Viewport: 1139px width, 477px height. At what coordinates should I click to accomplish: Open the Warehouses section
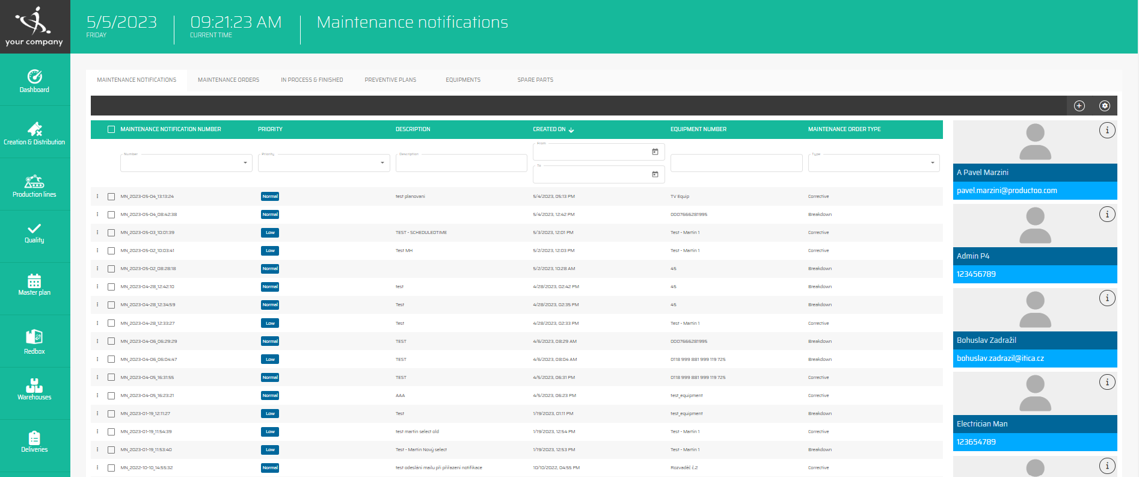pos(34,389)
